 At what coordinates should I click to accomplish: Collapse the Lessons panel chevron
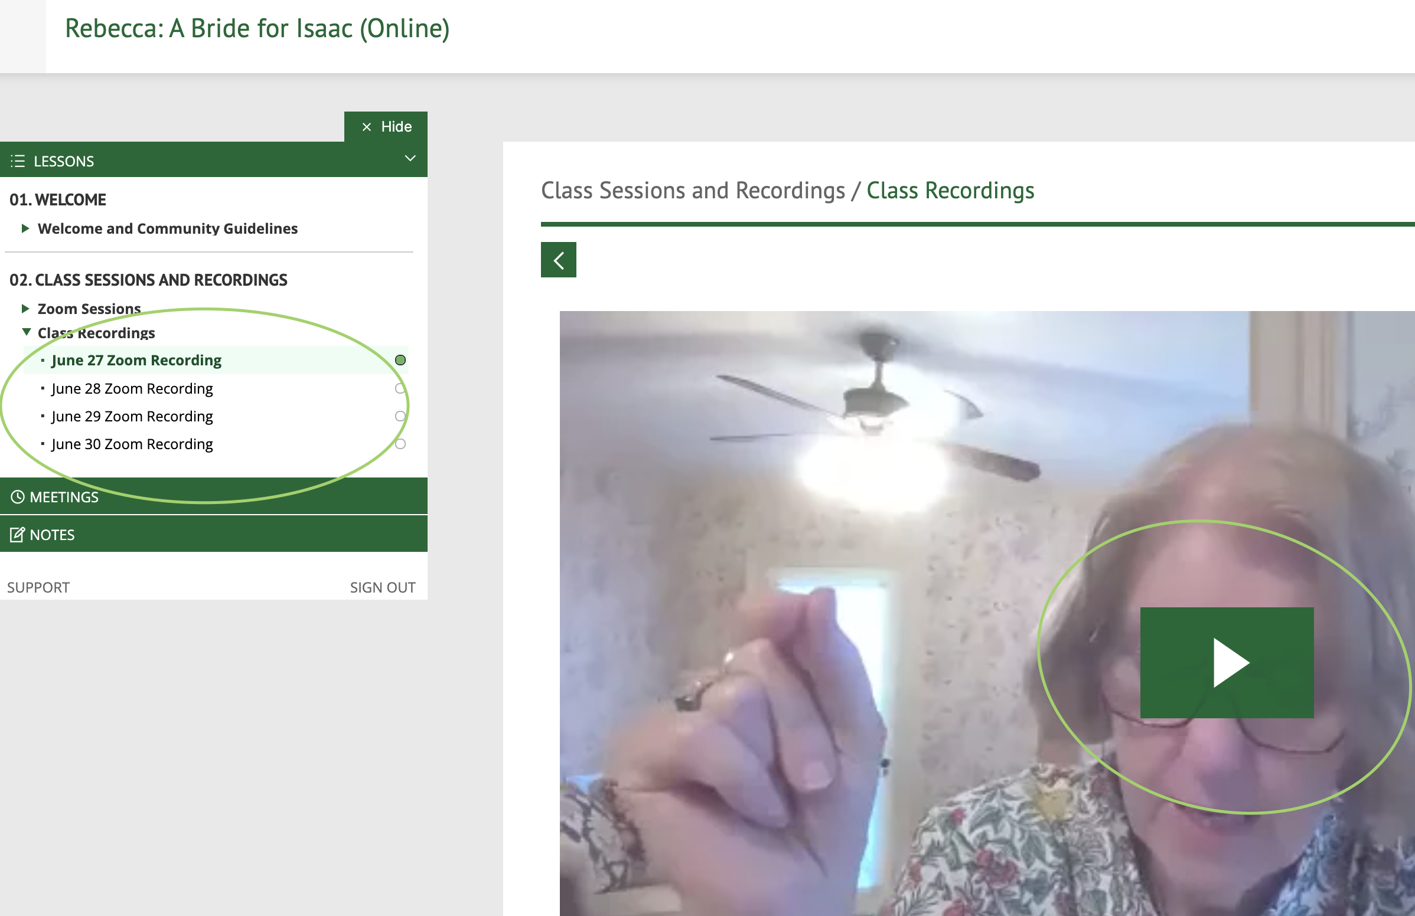[410, 159]
